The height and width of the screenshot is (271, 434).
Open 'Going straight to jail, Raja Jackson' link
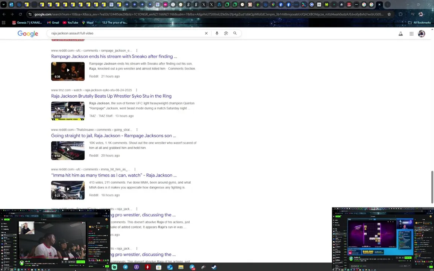click(x=114, y=136)
